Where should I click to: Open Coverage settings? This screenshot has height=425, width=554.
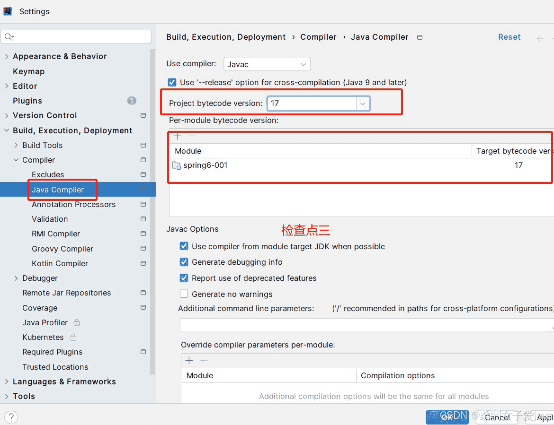40,308
